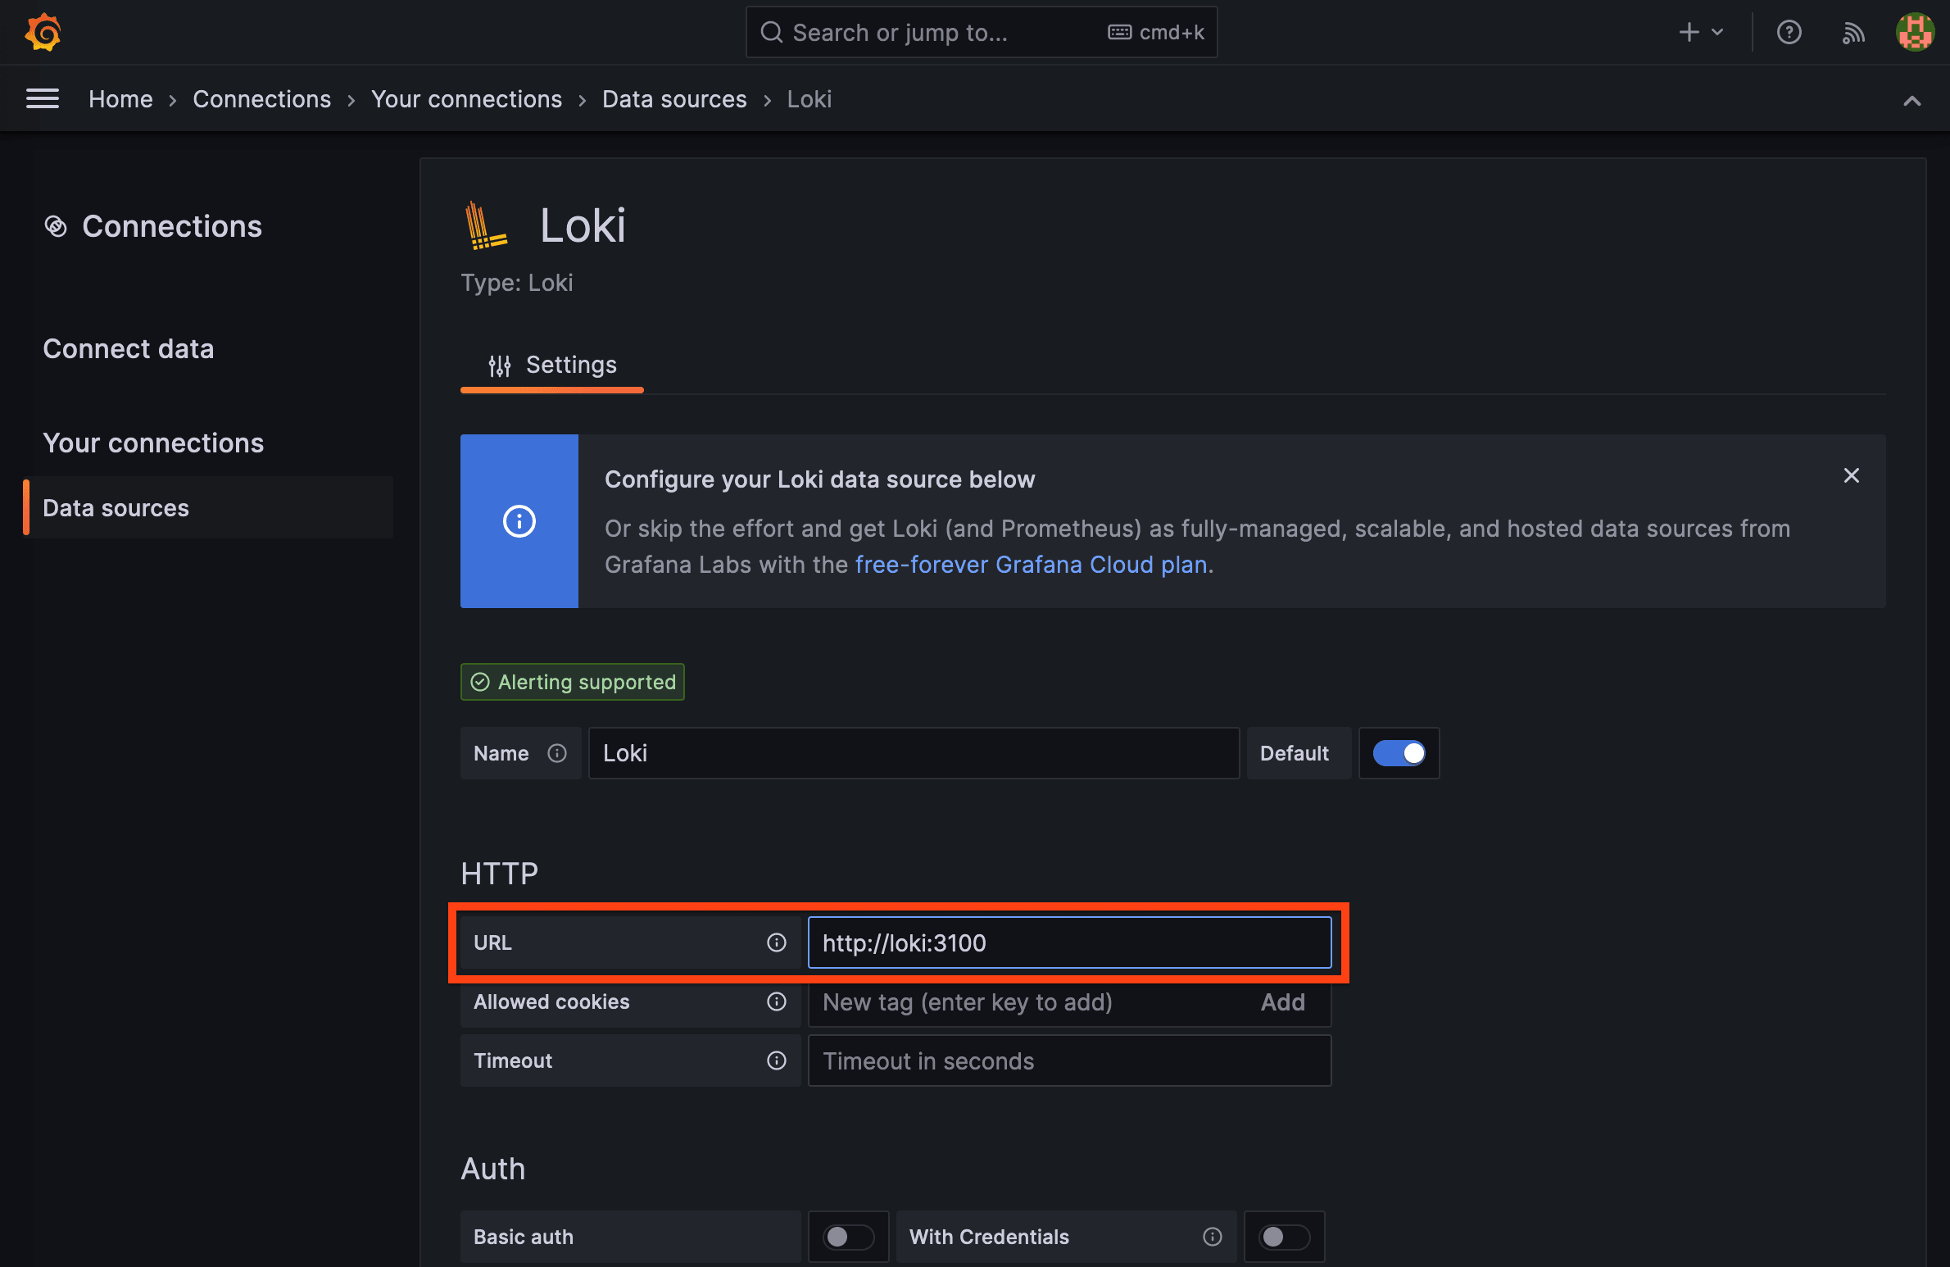Screen dimensions: 1950x1267
Task: Show the With Credentials info icon
Action: (x=1212, y=1237)
